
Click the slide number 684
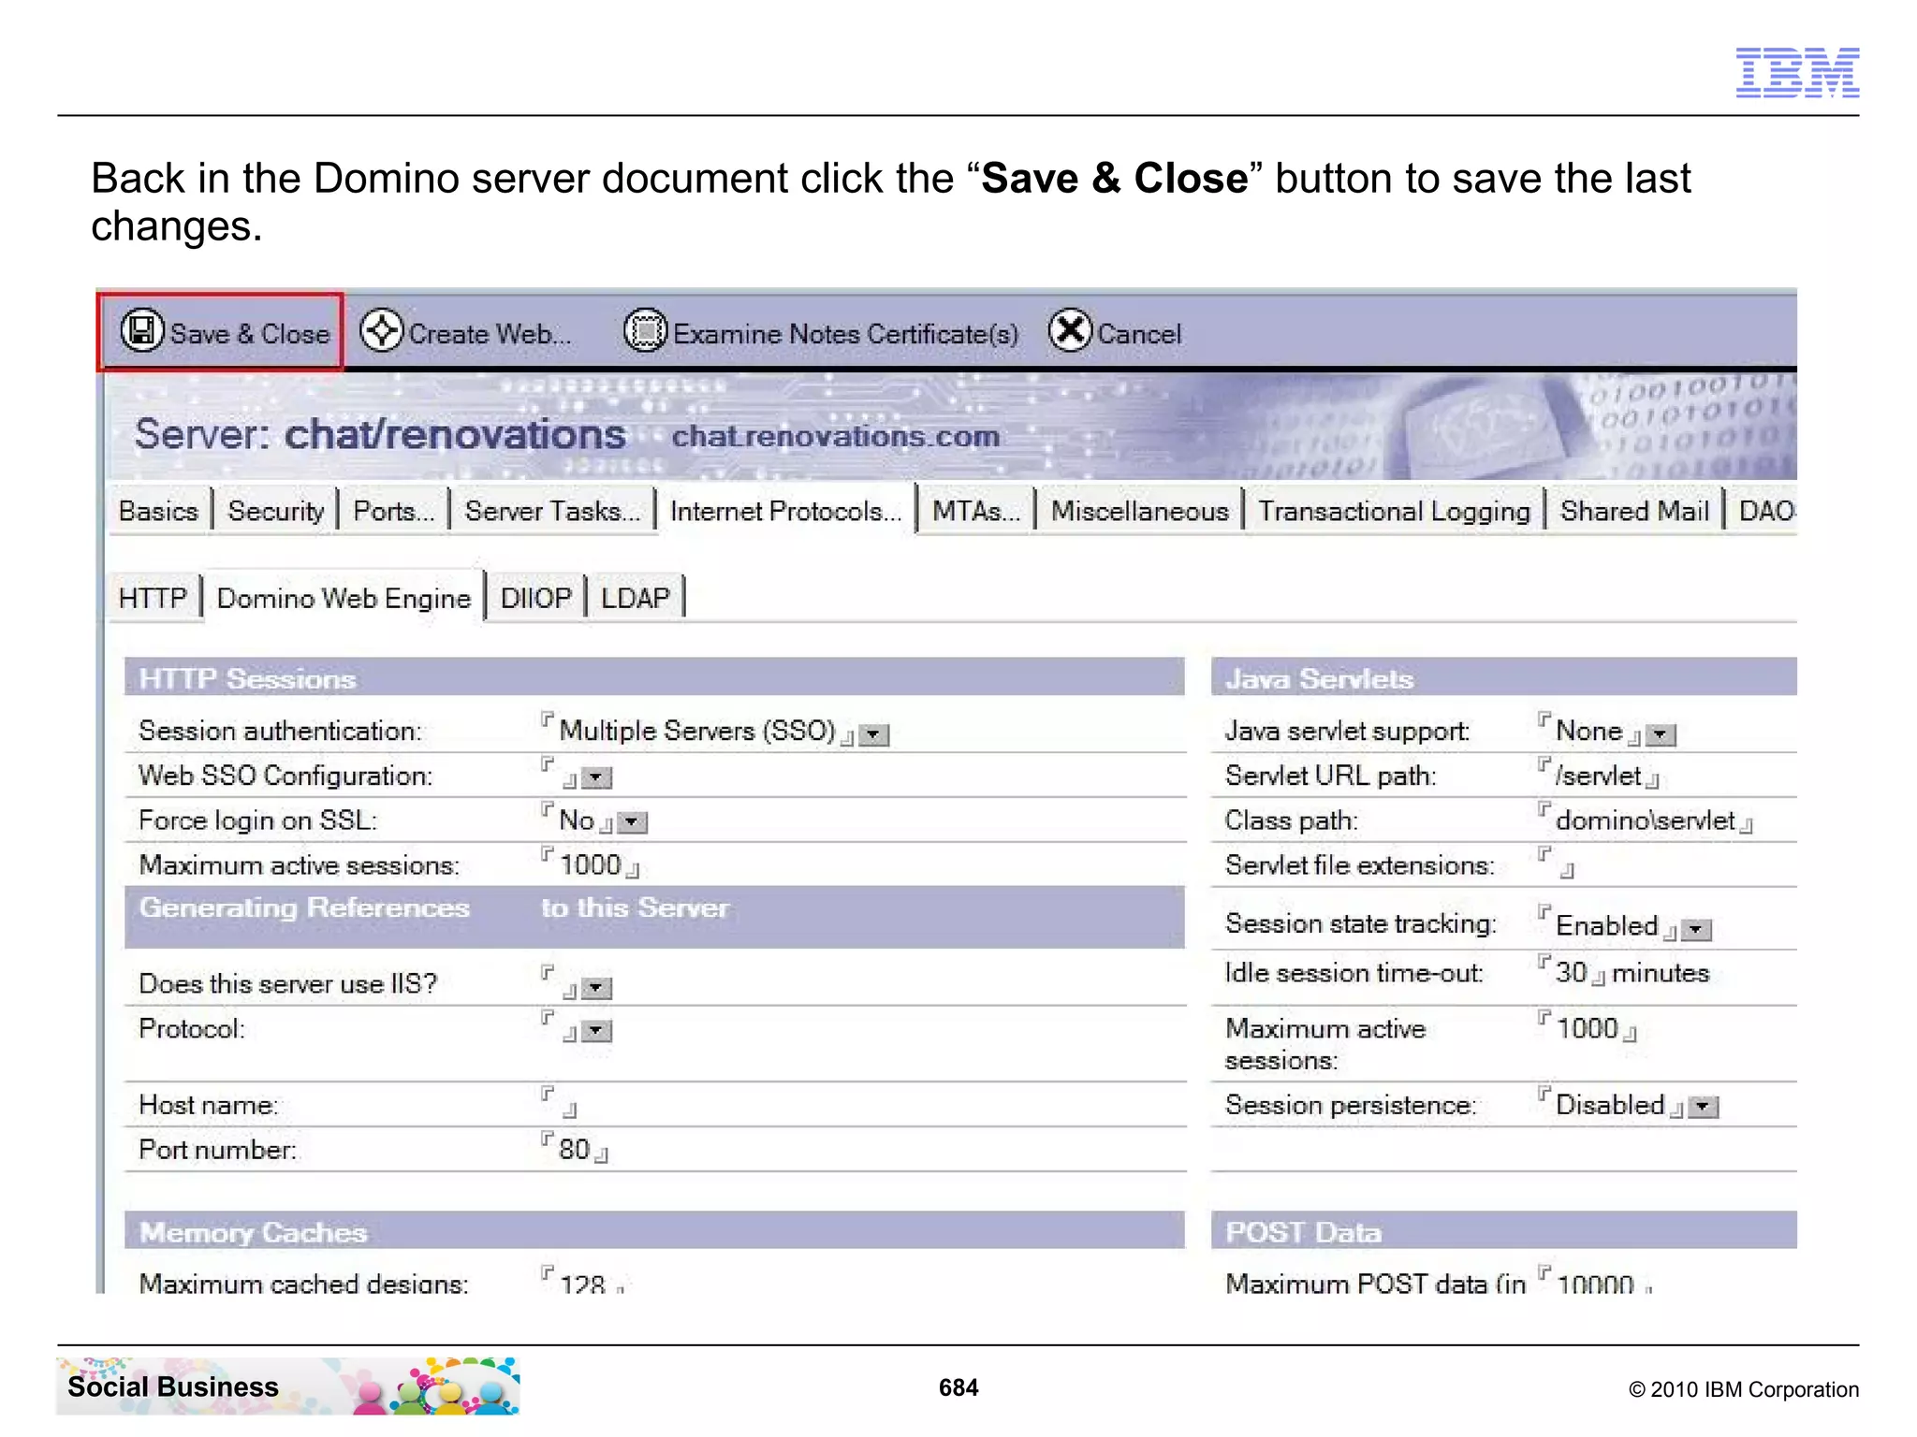pos(958,1387)
